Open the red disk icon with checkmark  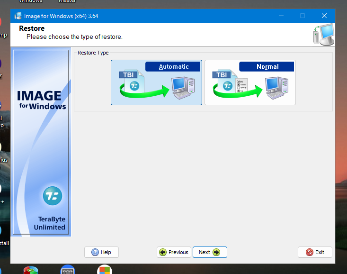(31, 270)
